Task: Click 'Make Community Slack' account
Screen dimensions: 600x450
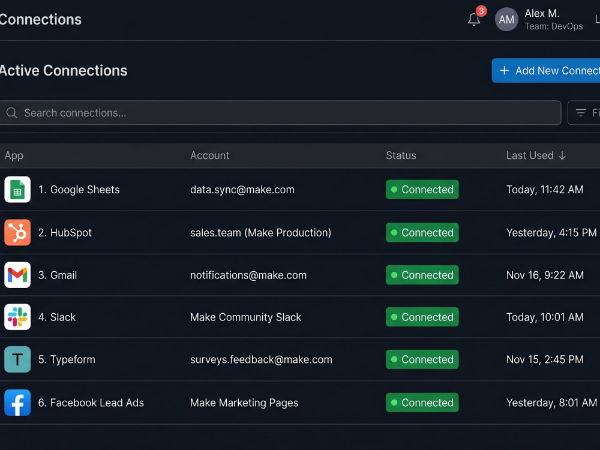Action: coord(245,317)
